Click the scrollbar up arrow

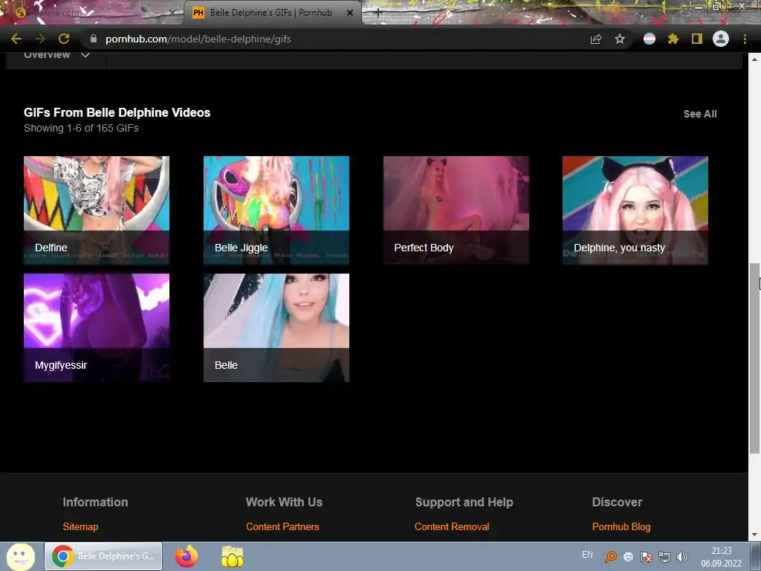point(754,59)
